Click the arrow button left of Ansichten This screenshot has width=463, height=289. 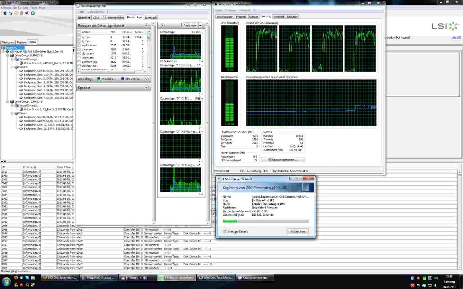(162, 25)
